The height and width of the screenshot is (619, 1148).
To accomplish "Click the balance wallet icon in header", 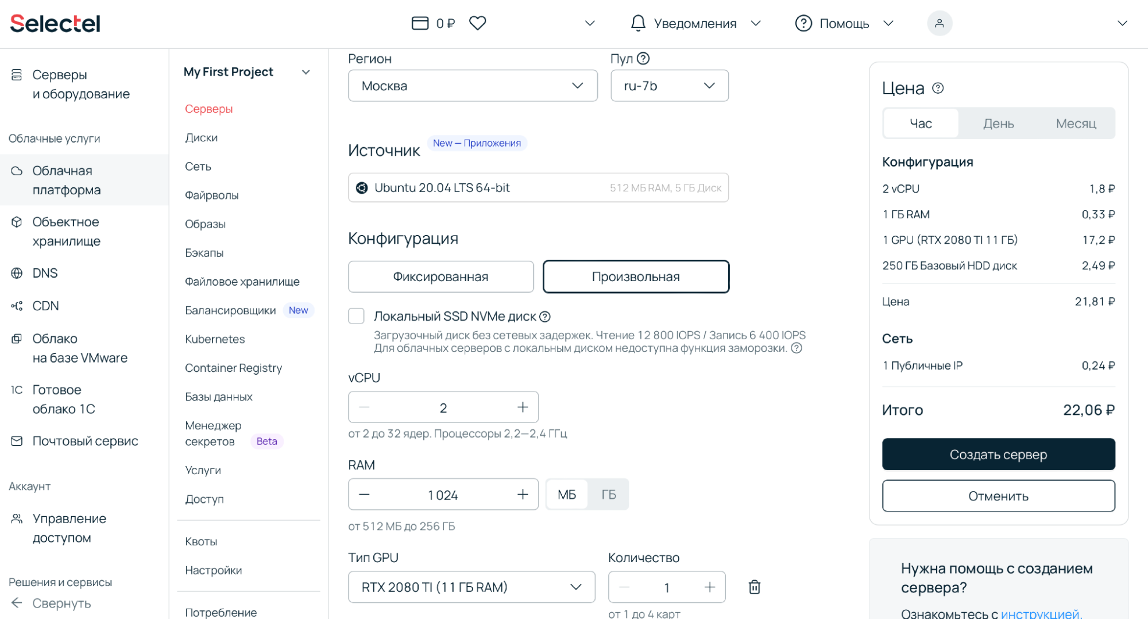I will 420,23.
